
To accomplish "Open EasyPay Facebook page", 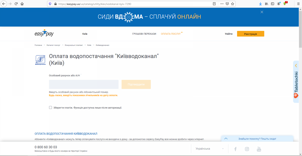I will (236, 149).
